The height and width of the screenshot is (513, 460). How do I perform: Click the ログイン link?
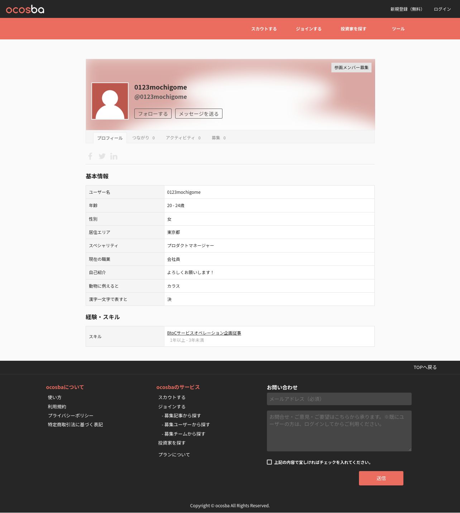click(x=442, y=9)
